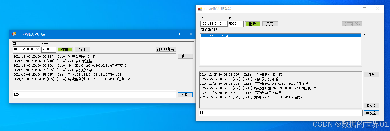Screen dimensions: 390x131
Task: Focus the server Port field showing 5000
Action: click(236, 24)
